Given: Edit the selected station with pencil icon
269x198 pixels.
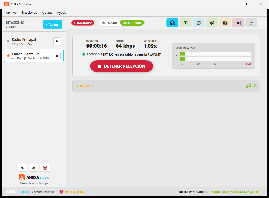Looking at the screenshot, I should (22, 168).
